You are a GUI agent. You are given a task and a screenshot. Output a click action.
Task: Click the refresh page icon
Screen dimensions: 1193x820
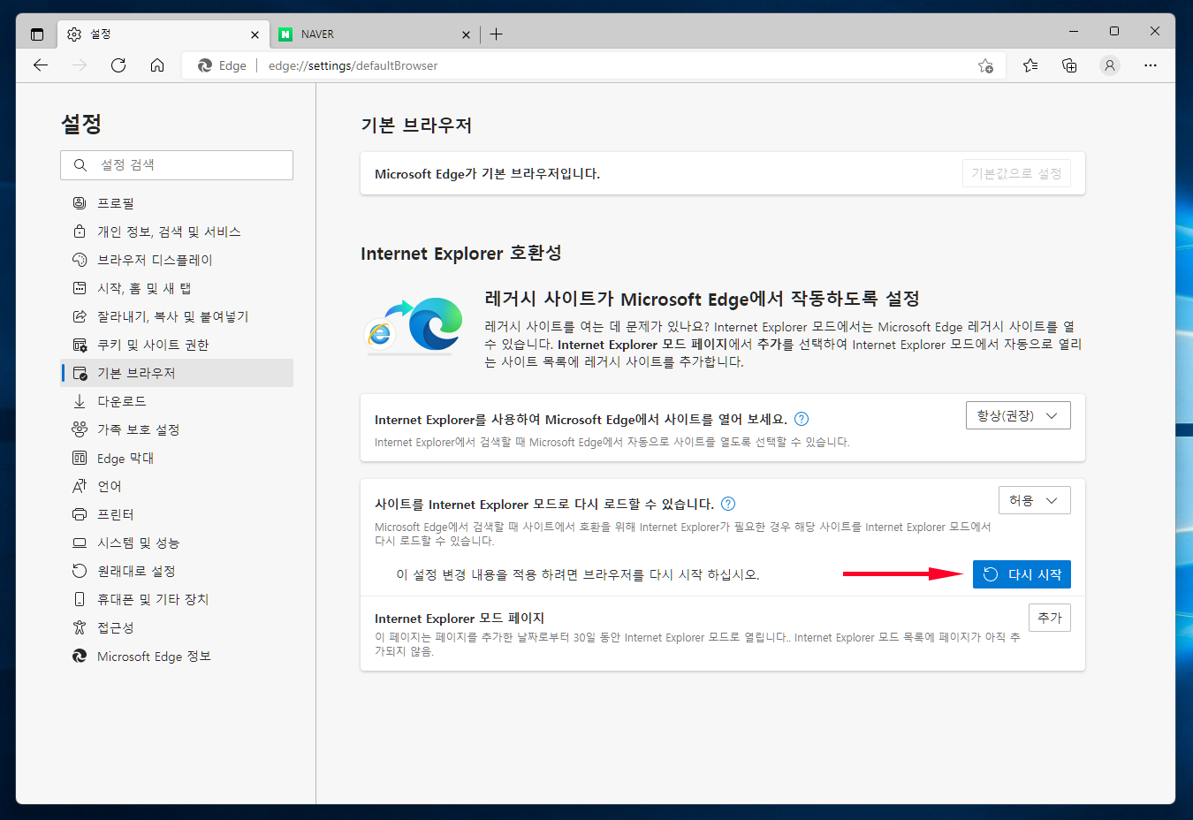(118, 65)
